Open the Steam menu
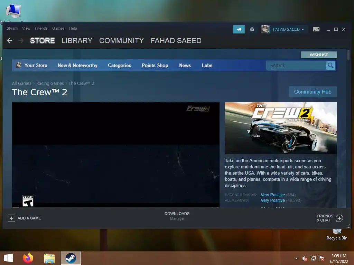Viewport: 354px width, 265px height. [12, 28]
